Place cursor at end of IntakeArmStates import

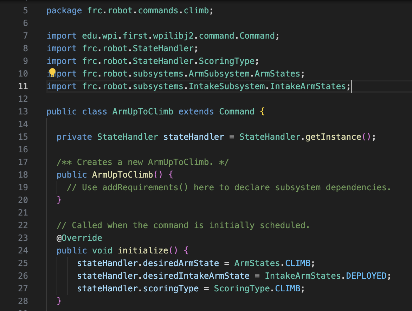pos(351,86)
